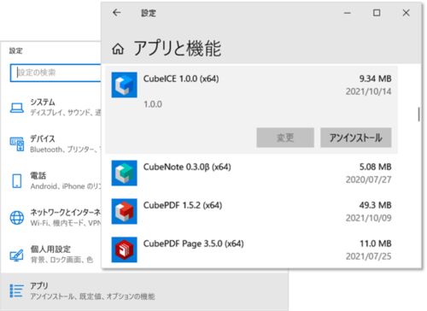Image resolution: width=427 pixels, height=311 pixels.
Task: Click the 電話 phone icon in the sidebar
Action: (17, 181)
